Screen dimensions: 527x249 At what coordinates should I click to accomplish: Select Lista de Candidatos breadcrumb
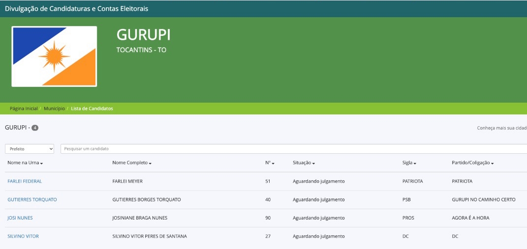click(92, 109)
